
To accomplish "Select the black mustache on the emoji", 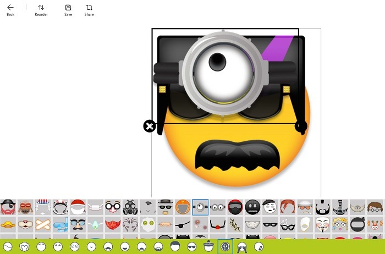I will coord(238,155).
